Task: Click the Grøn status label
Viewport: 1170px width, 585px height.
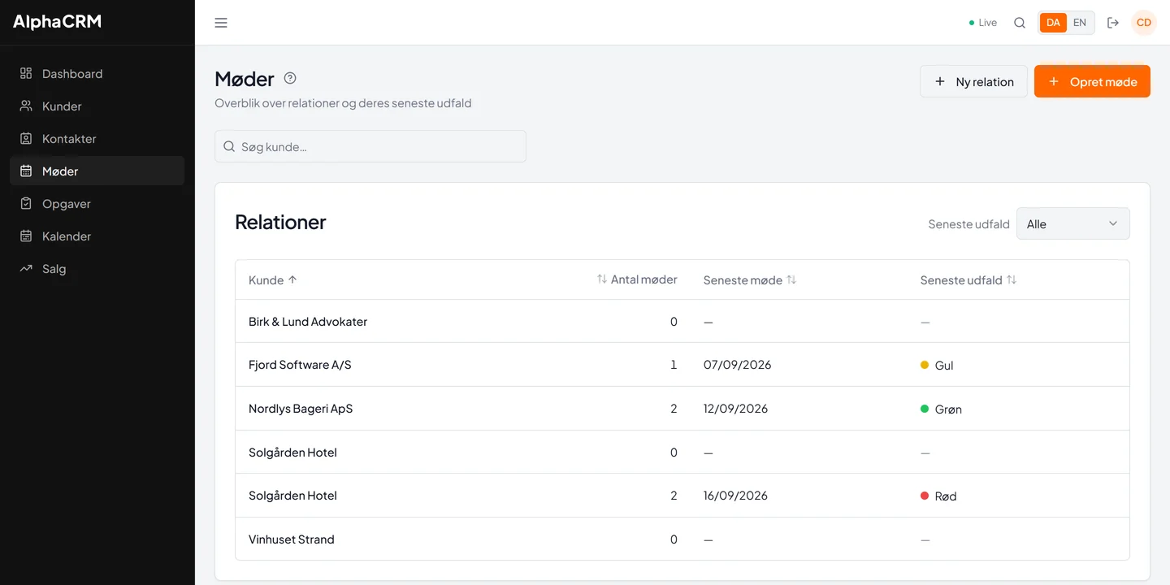Action: [948, 409]
